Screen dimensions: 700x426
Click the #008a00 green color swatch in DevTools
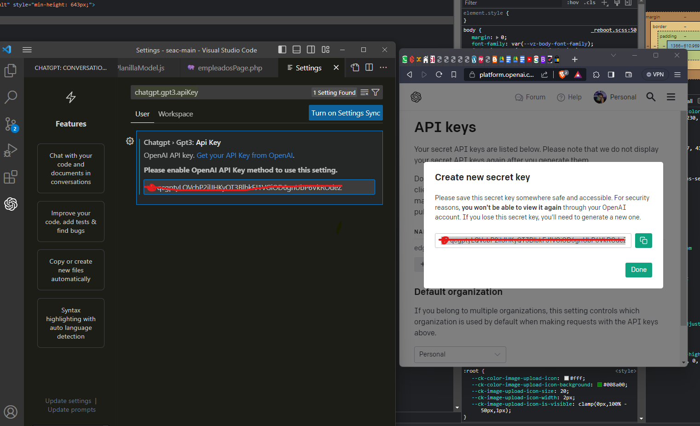[x=600, y=385]
